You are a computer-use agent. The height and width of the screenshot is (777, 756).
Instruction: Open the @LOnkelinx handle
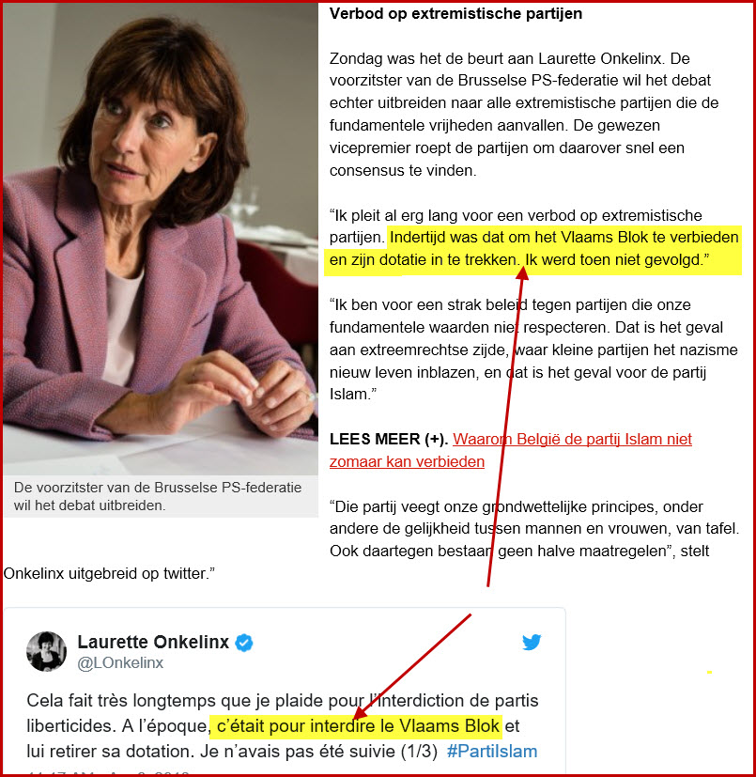(120, 662)
